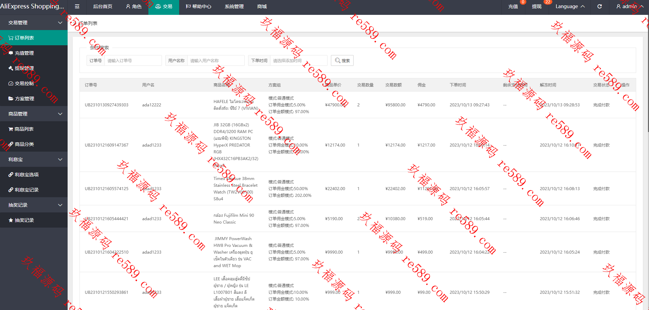Click the link icon beside 利息宝选项
The height and width of the screenshot is (310, 649).
11,175
